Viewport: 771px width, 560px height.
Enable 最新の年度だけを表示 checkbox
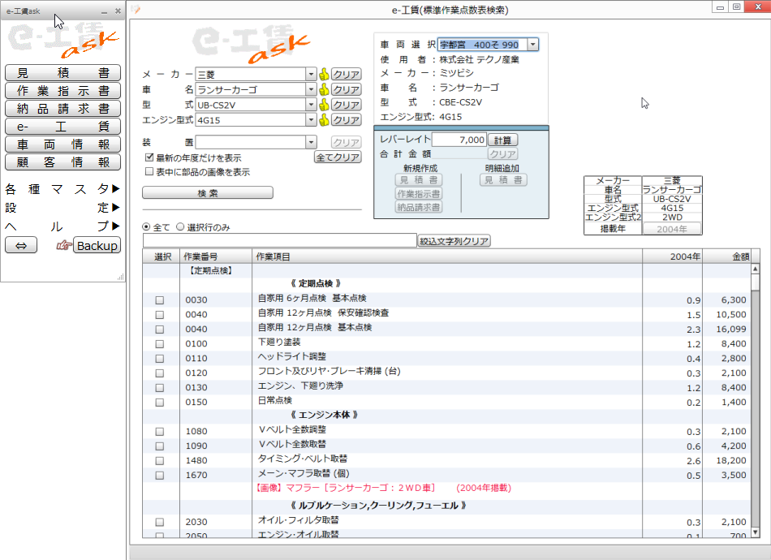click(149, 157)
